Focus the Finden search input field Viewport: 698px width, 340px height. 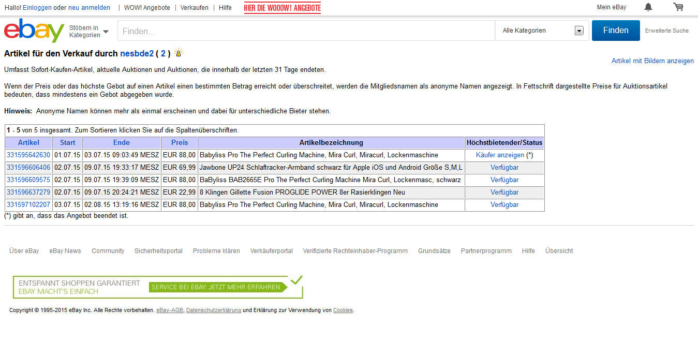306,31
